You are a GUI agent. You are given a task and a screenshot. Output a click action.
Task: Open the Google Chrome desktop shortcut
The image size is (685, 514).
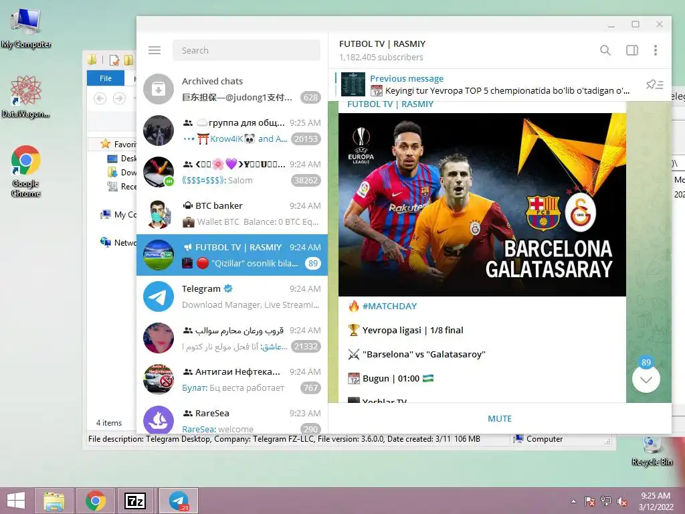coord(26,171)
